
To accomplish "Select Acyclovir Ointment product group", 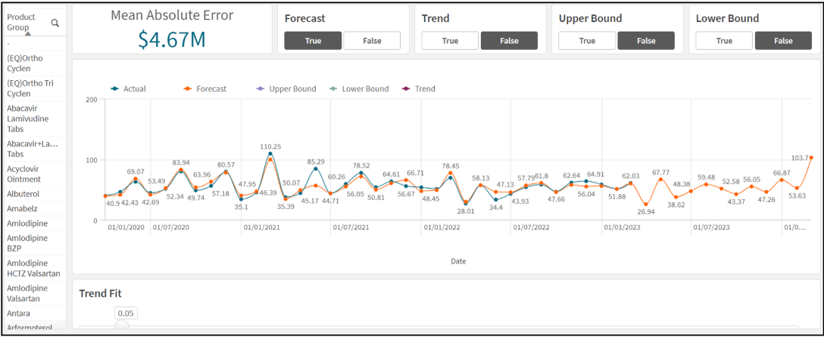I will 33,174.
